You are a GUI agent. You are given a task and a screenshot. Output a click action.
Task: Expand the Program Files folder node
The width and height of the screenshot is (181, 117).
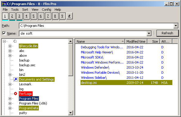10,98
